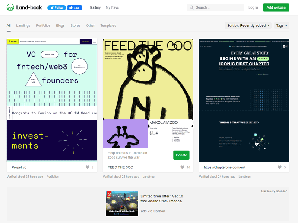Like FEED THE ZOO with heart icon
Screen dimensions: 298x223
[x=182, y=167]
